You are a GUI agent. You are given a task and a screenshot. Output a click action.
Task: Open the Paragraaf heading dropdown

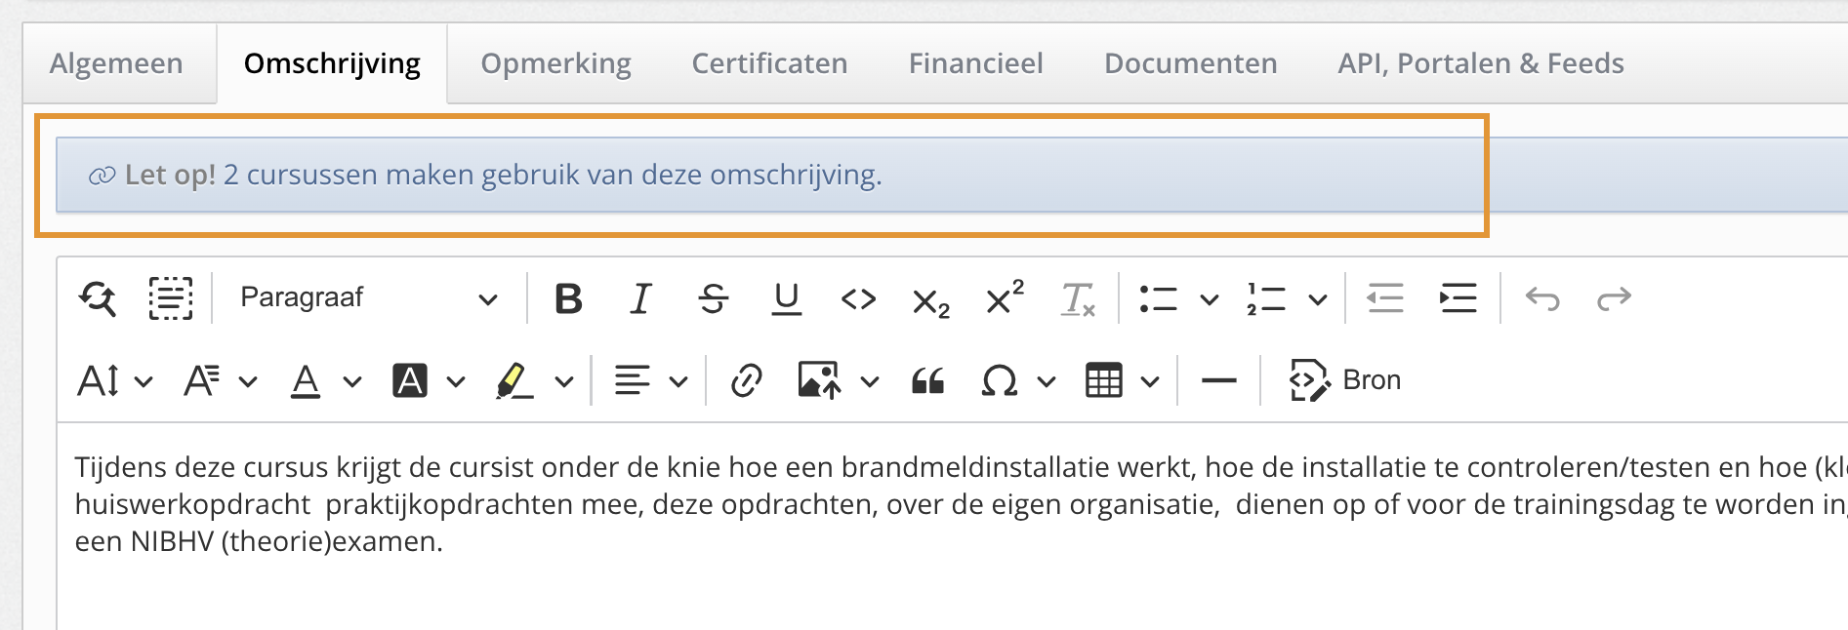coord(368,298)
